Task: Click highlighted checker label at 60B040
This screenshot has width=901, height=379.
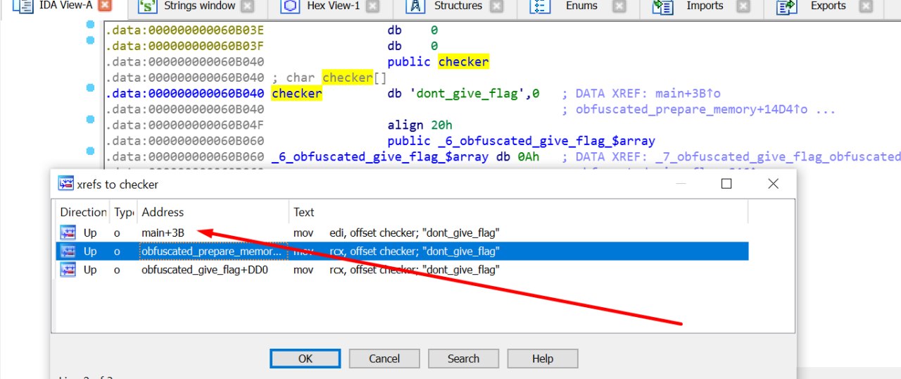Action: click(296, 94)
